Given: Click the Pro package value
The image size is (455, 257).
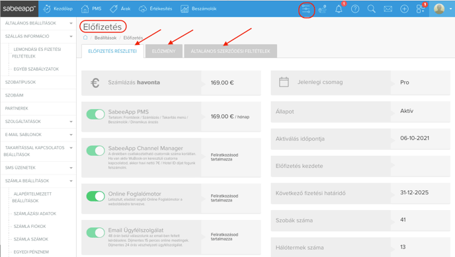Looking at the screenshot, I should pyautogui.click(x=405, y=83).
